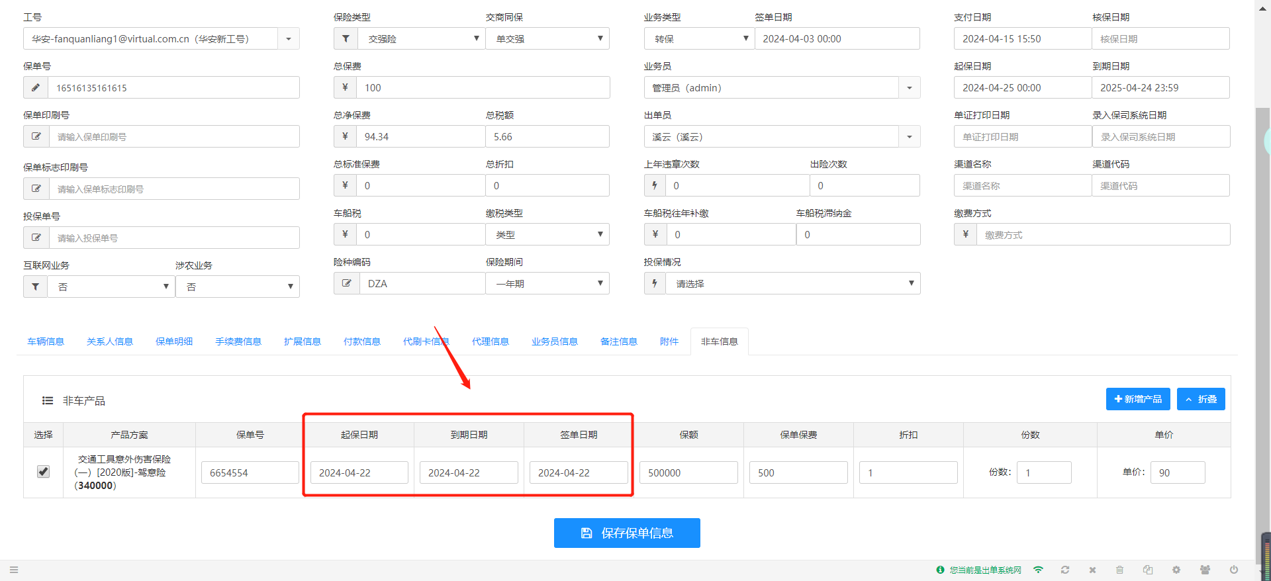Expand the 出单员 溪云 dropdown
This screenshot has height=581, width=1271.
910,136
